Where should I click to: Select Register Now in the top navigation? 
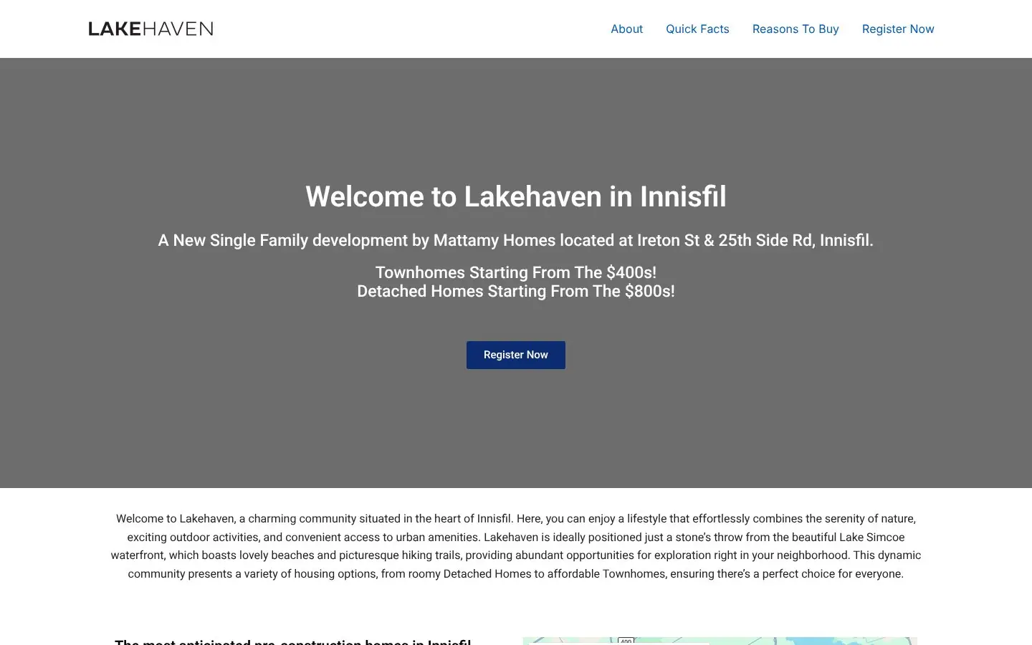898,29
